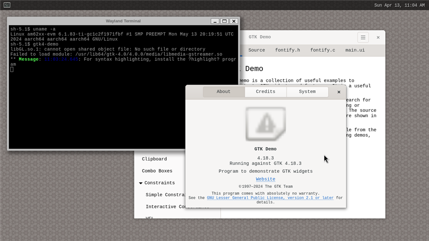
Task: Click the '©1997—2024 The GTK Team' copyright text
Action: tap(265, 186)
